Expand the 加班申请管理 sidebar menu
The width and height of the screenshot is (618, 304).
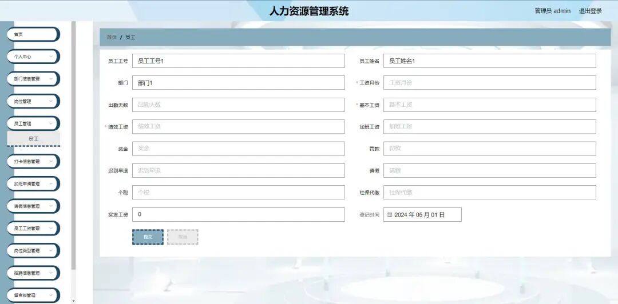coord(33,183)
